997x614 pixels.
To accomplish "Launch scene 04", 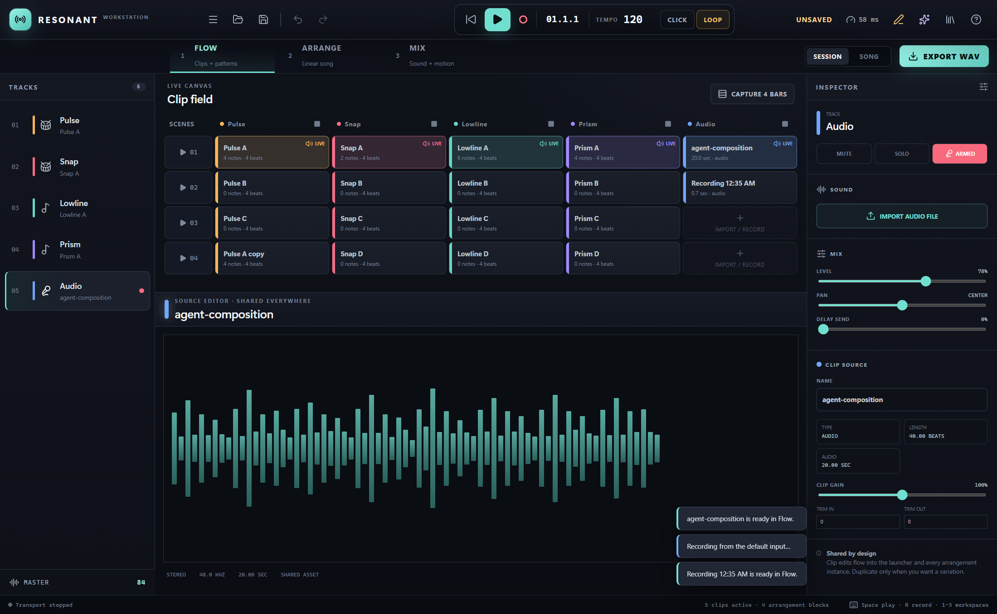I will point(188,258).
